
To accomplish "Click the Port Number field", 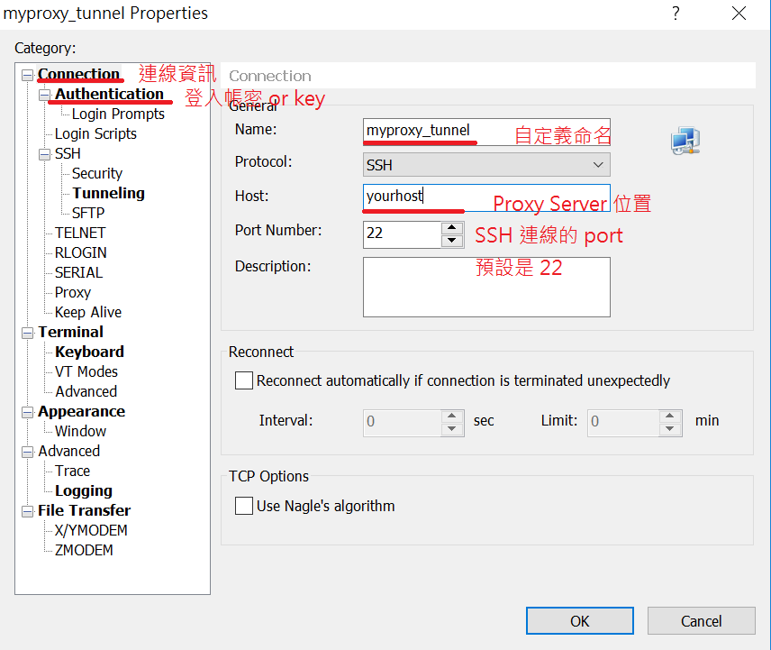I will (403, 234).
